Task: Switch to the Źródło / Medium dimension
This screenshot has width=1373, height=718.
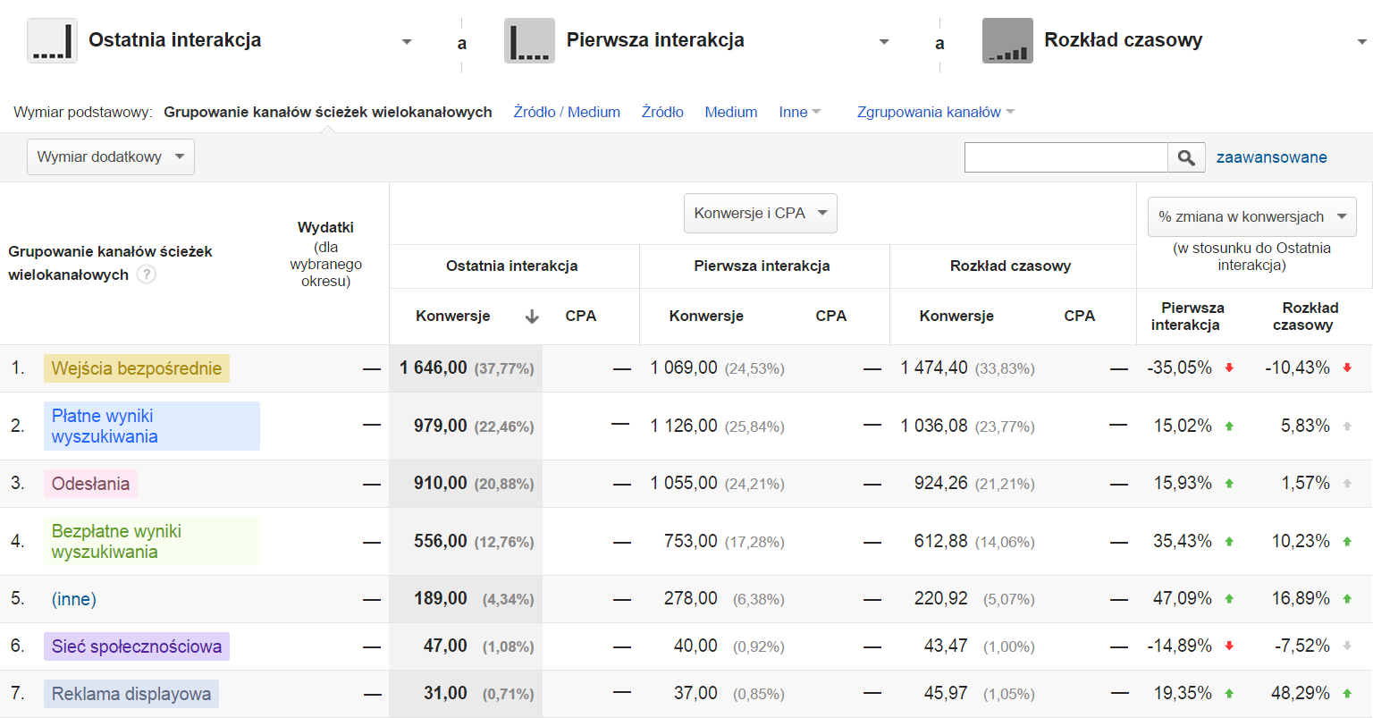Action: 567,112
